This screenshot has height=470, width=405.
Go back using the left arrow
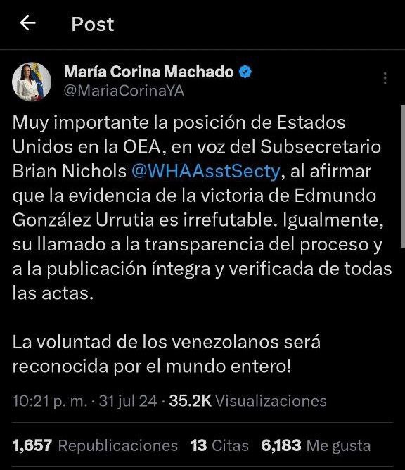(x=28, y=23)
